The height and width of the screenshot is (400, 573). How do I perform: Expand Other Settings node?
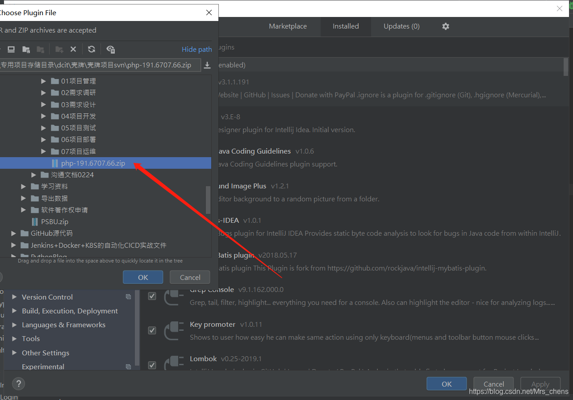pyautogui.click(x=14, y=353)
